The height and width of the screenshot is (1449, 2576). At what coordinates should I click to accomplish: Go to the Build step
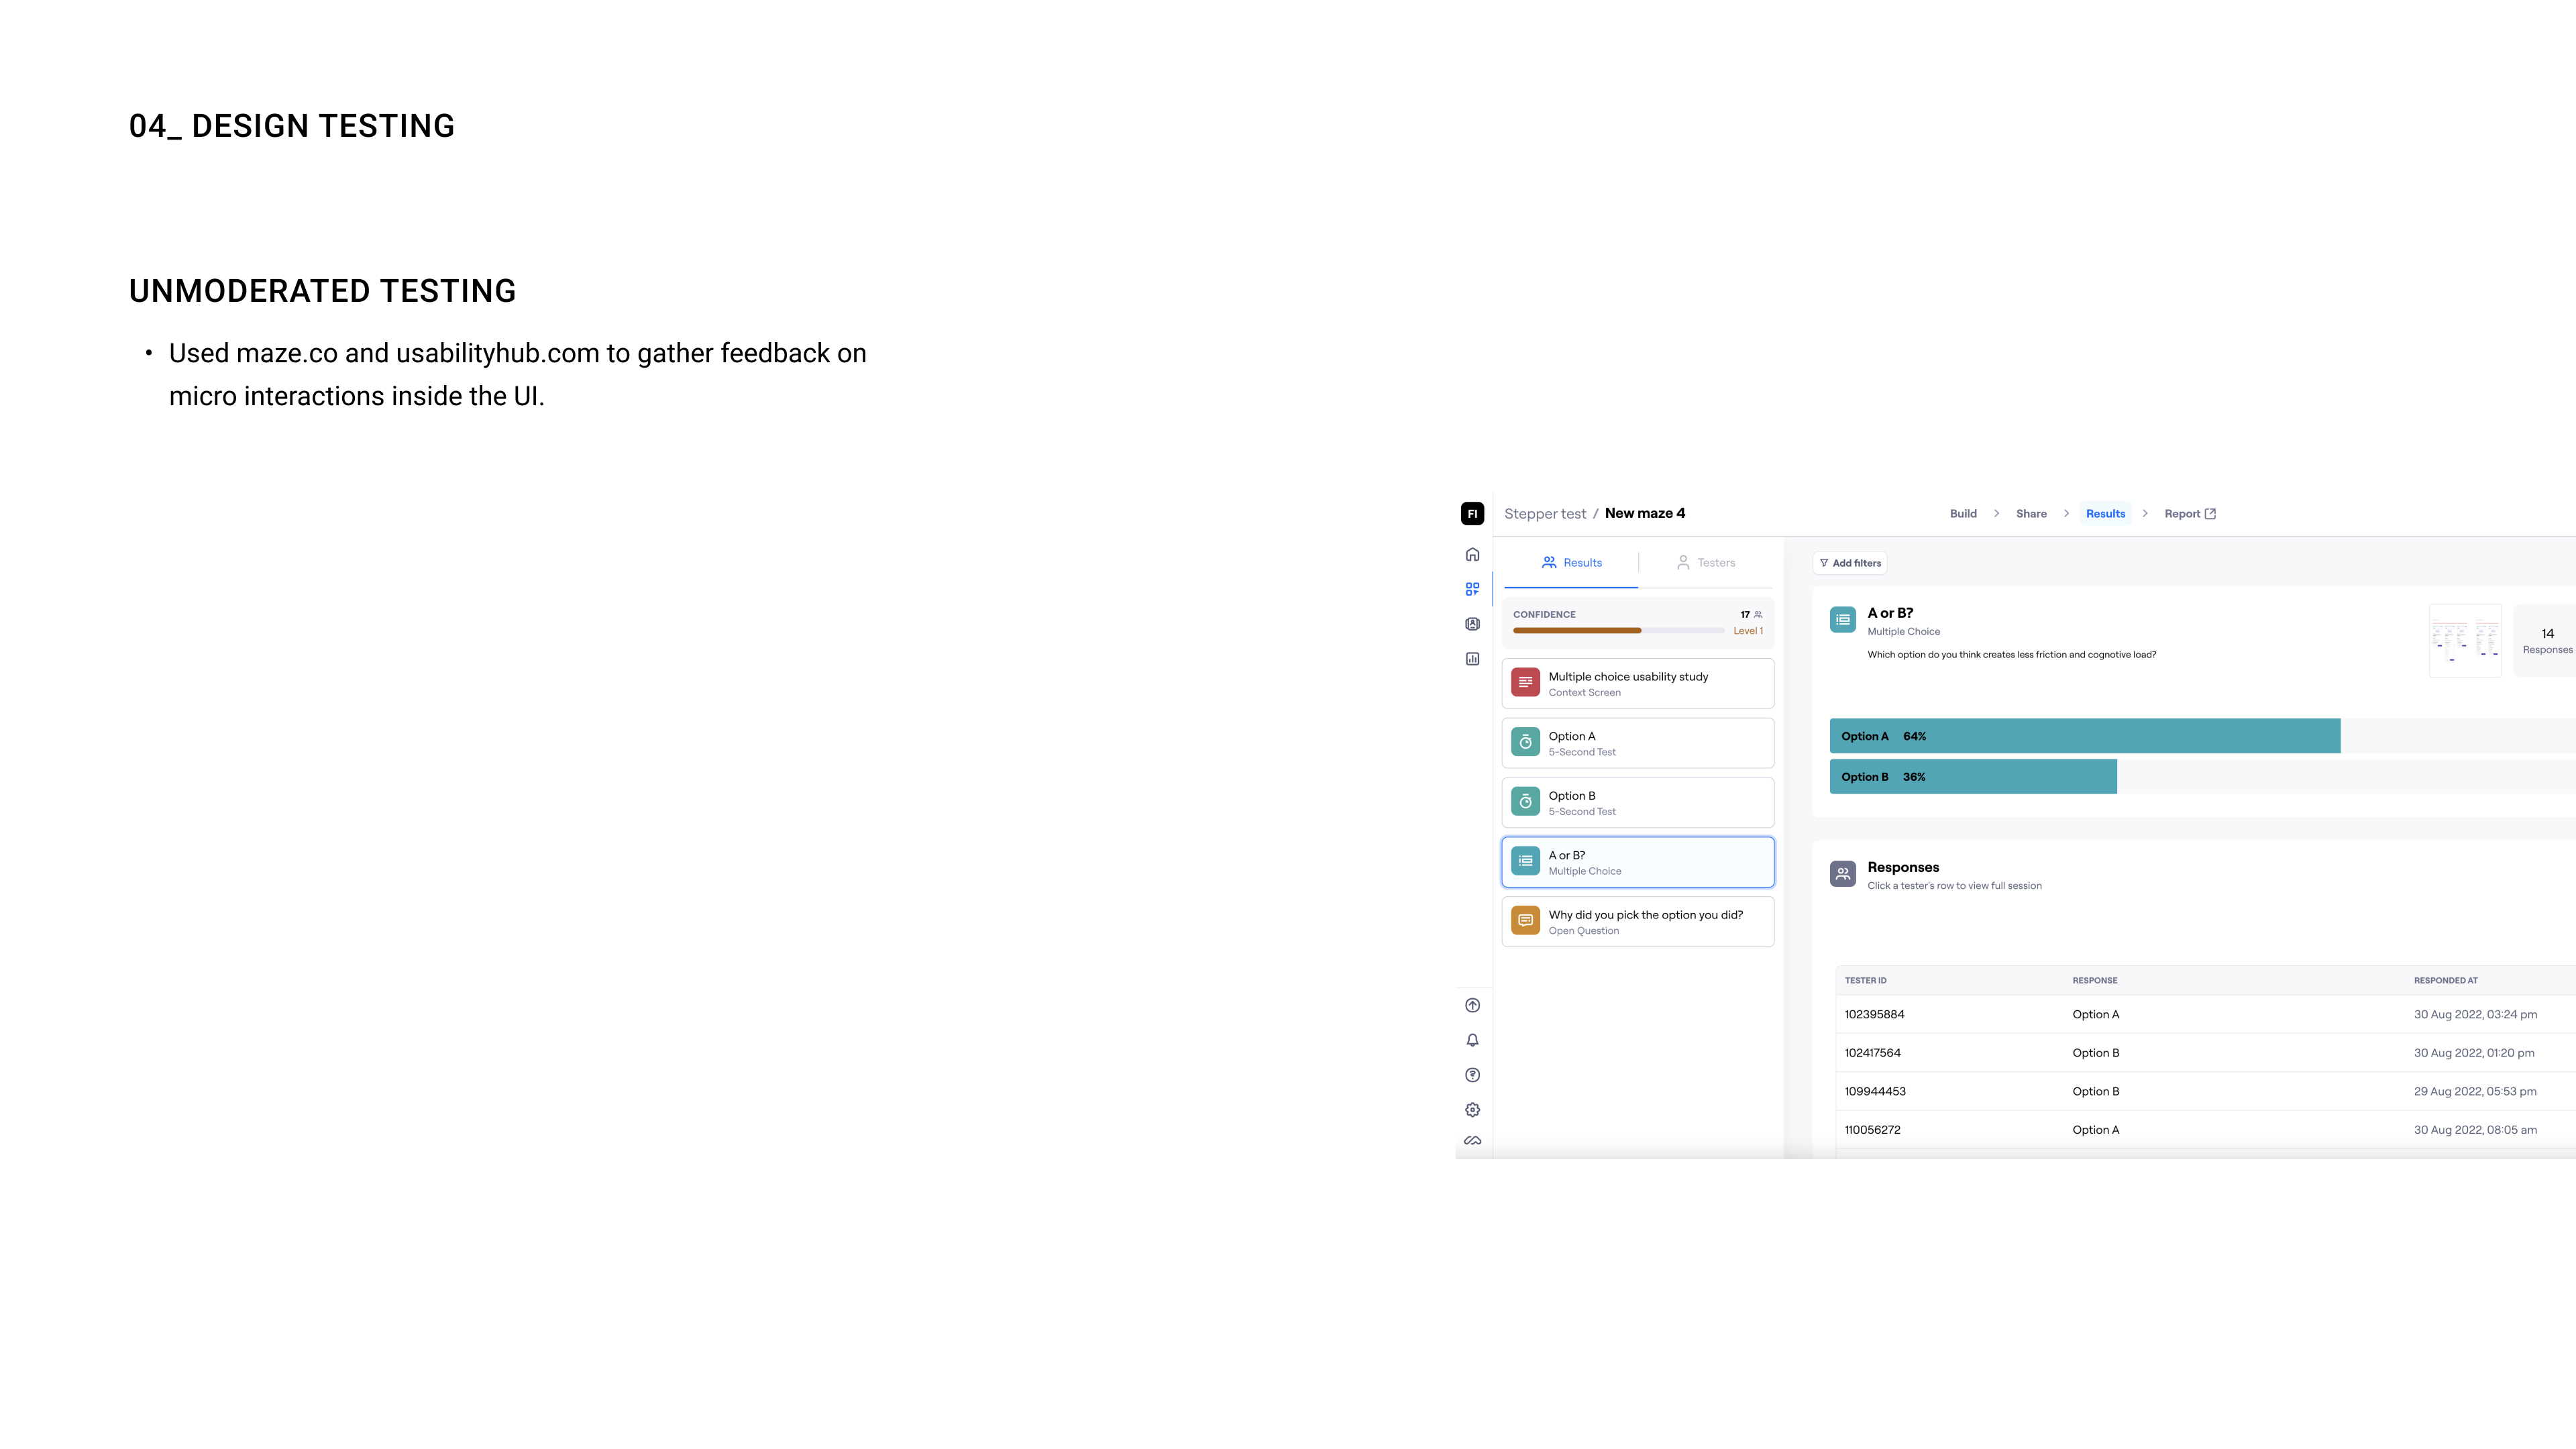tap(1963, 514)
